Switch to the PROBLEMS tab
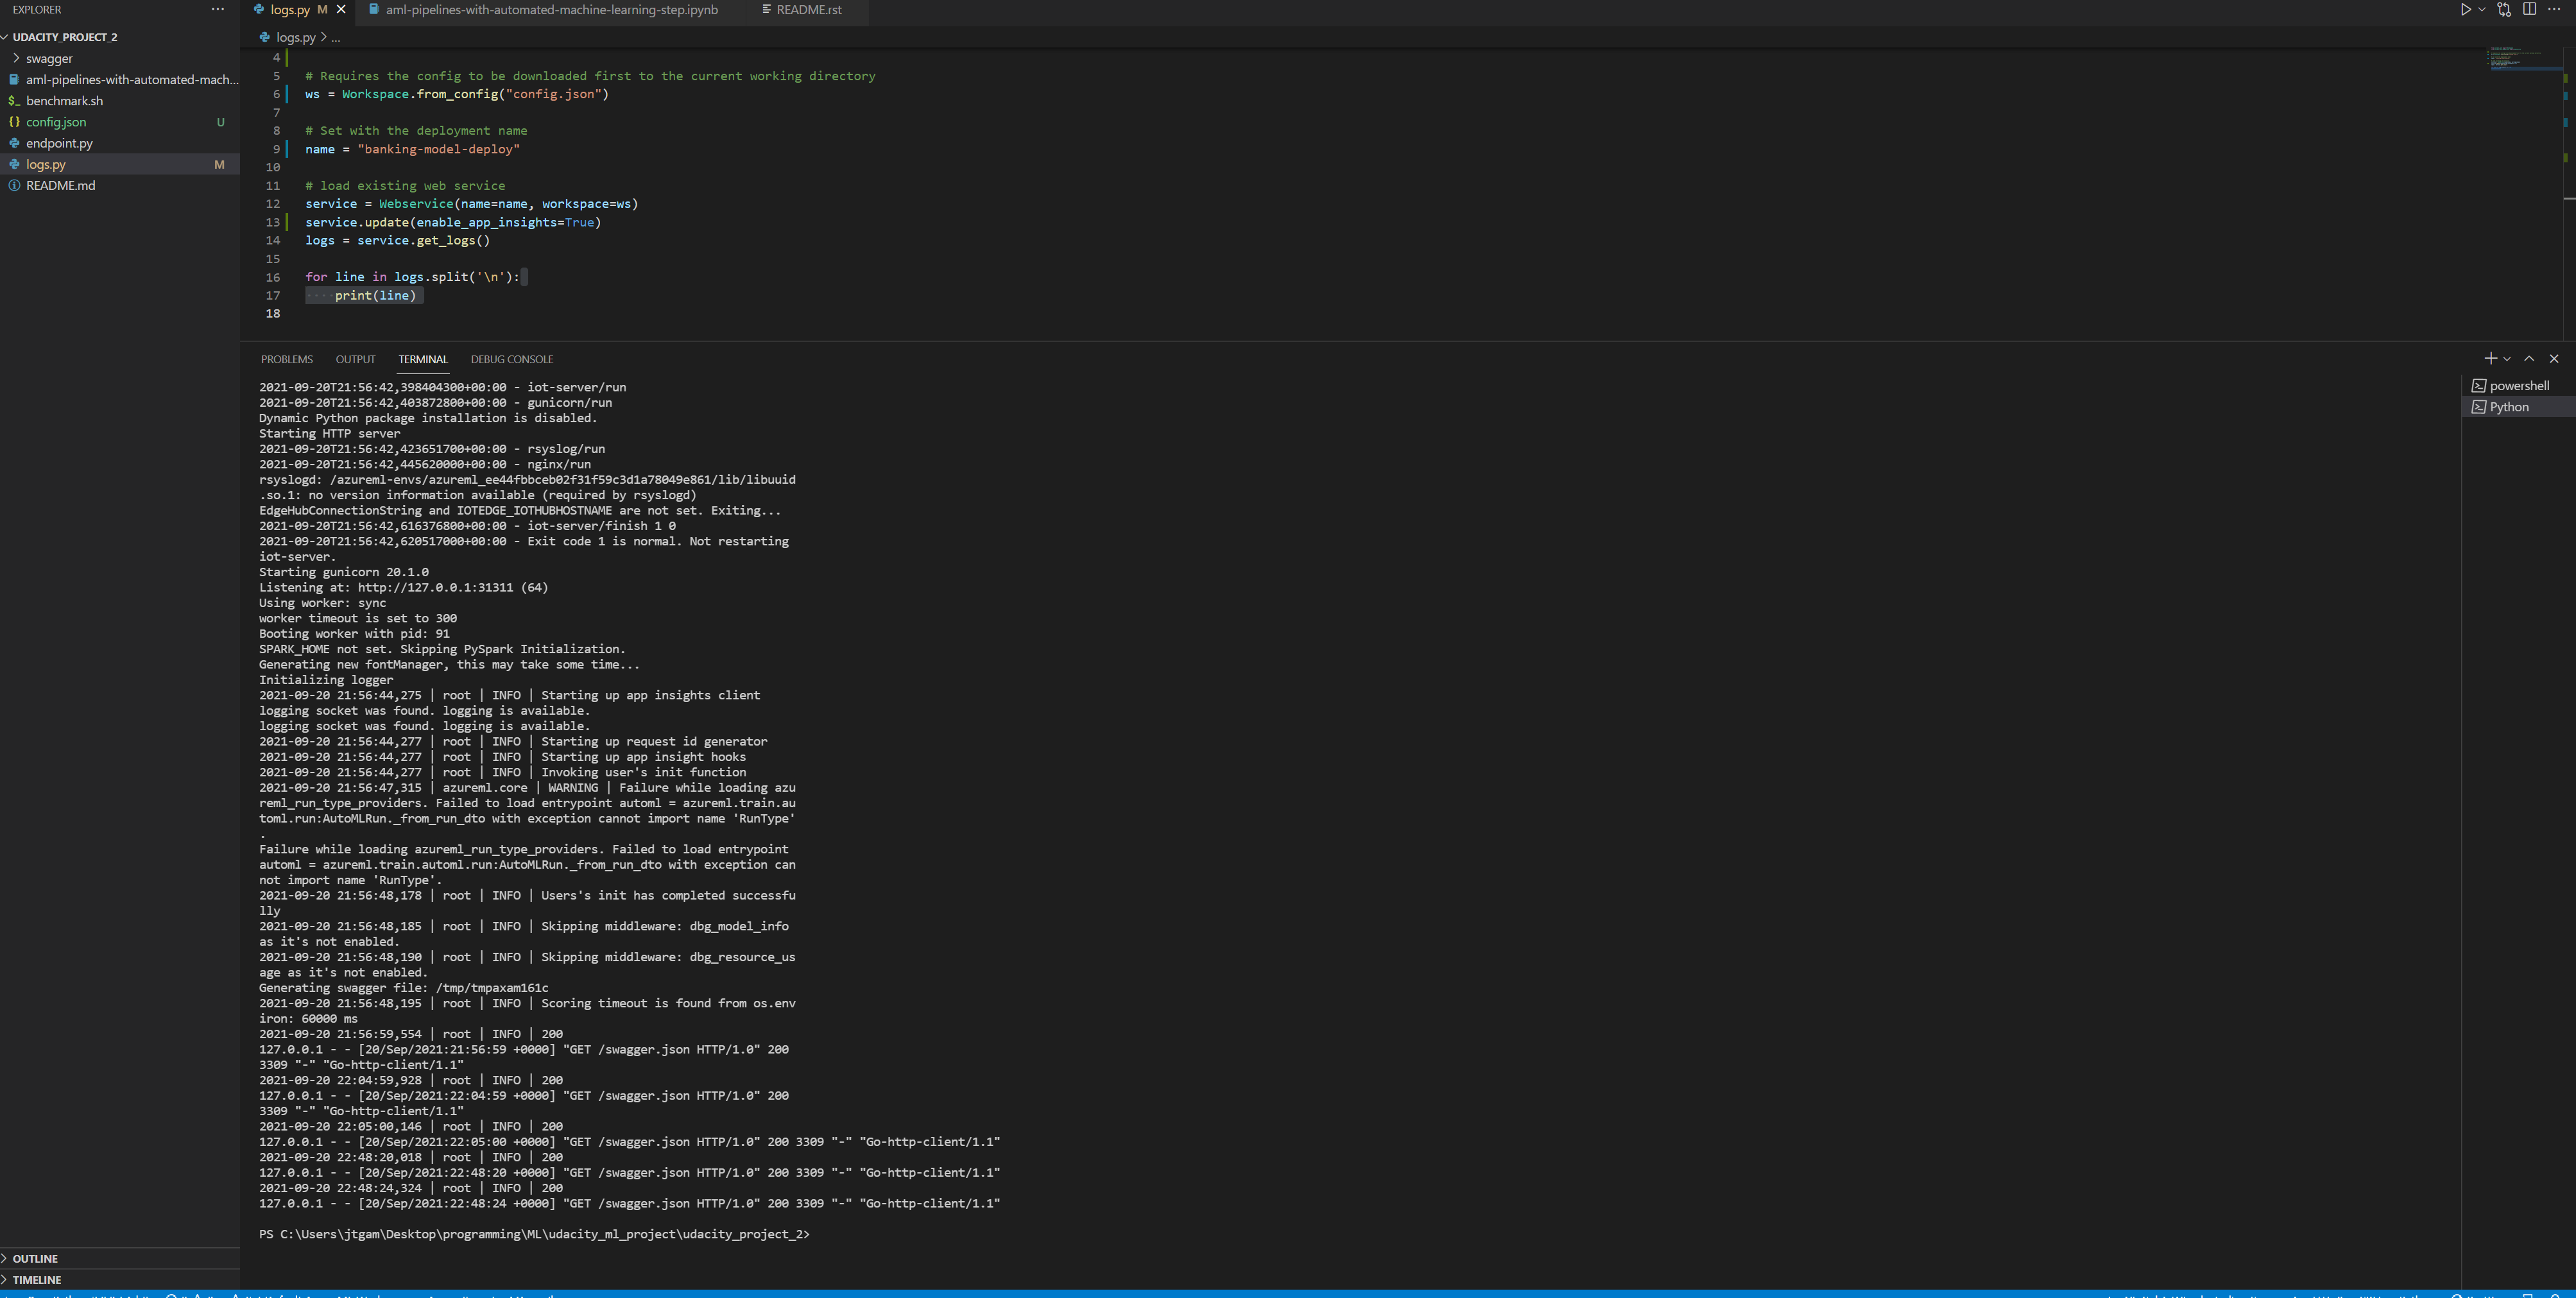Image resolution: width=2576 pixels, height=1298 pixels. coord(287,359)
